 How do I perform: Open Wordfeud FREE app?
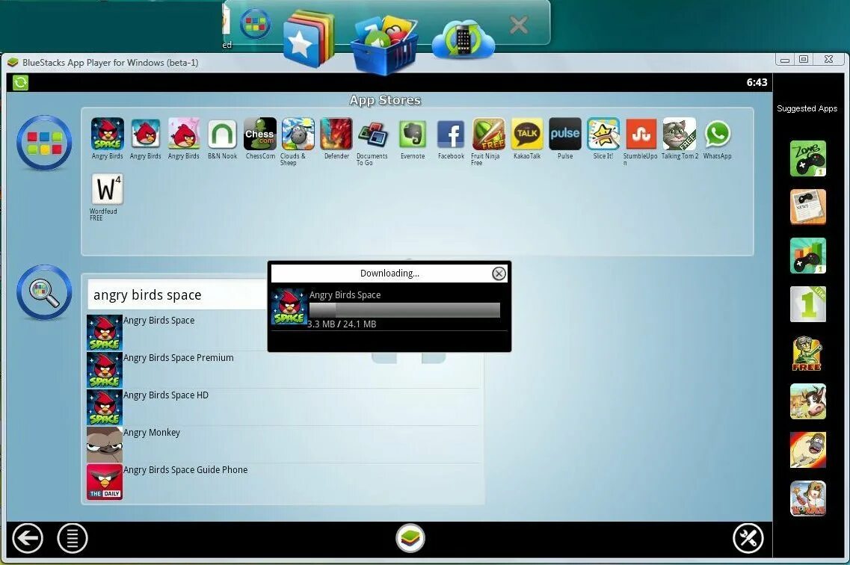click(108, 189)
